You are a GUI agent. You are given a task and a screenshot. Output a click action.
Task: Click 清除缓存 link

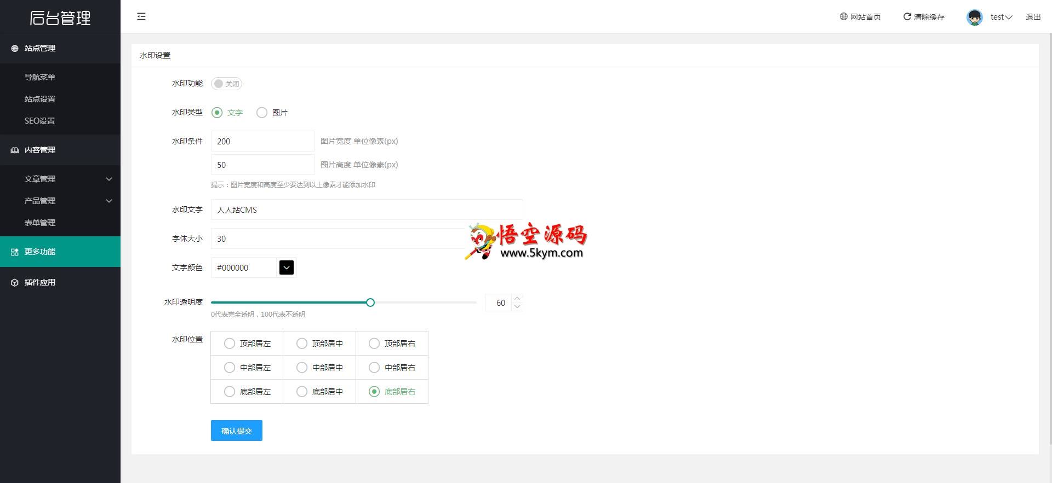click(x=924, y=17)
